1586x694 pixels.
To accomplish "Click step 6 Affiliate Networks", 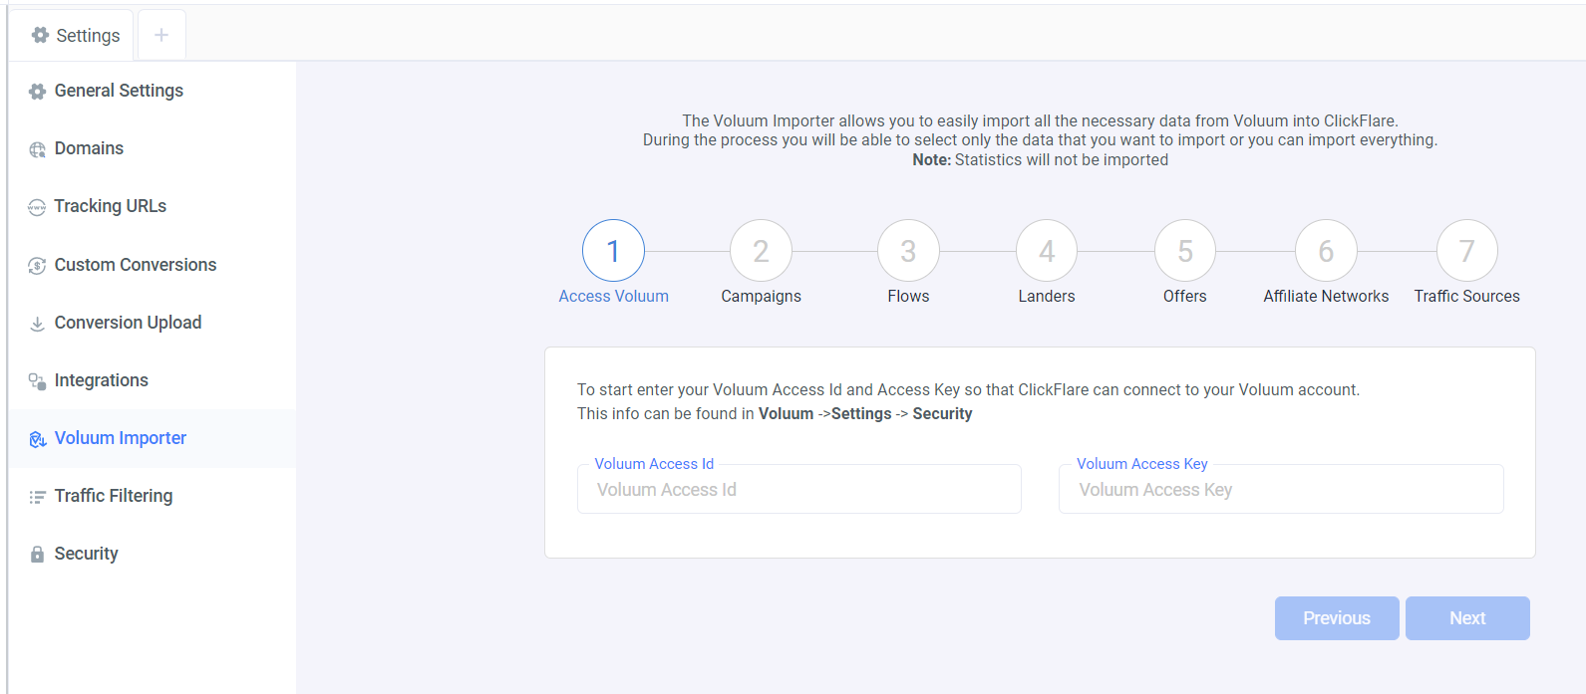I will [x=1326, y=251].
